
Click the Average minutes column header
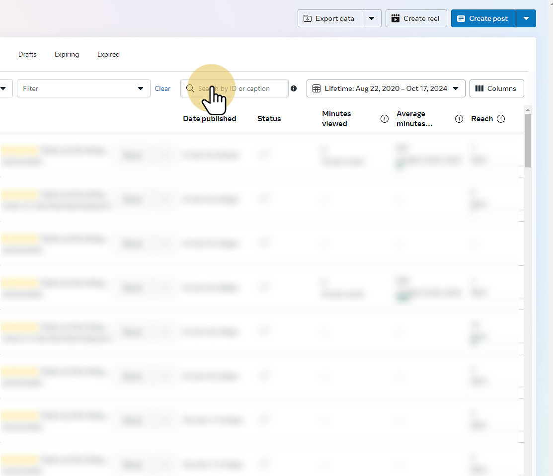pyautogui.click(x=414, y=119)
